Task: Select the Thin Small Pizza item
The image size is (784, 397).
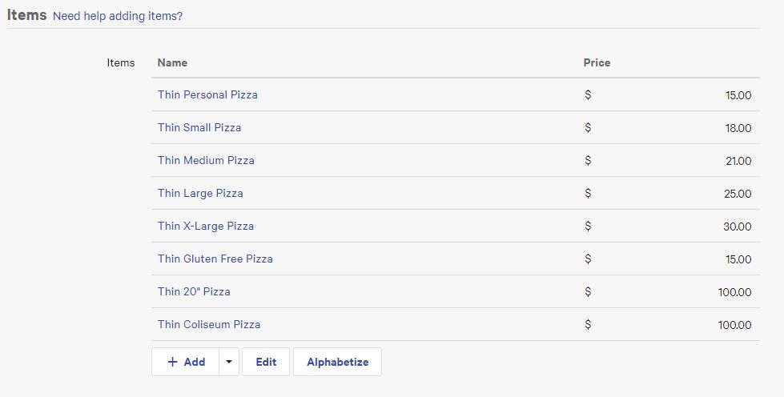Action: 199,127
